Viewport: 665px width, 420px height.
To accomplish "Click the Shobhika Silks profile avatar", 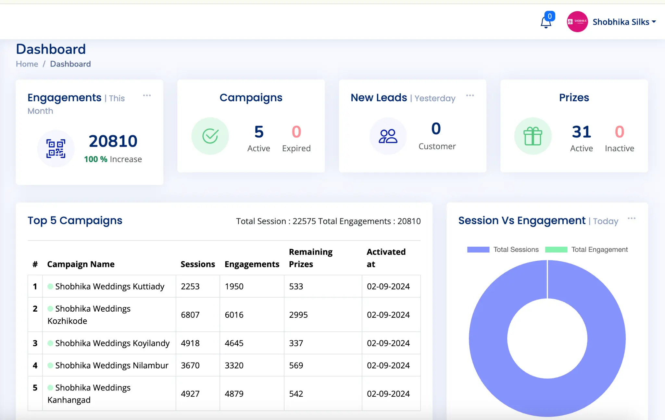I will [x=577, y=22].
